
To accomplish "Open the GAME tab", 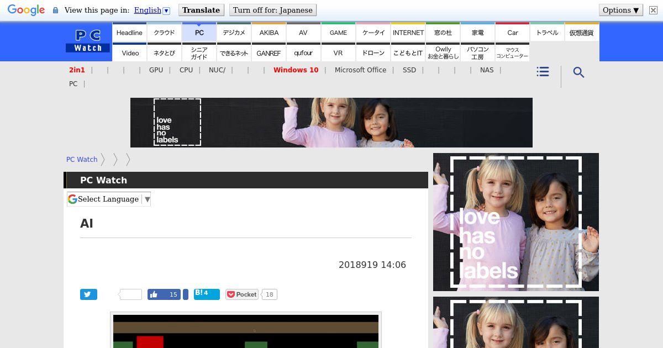I will (338, 33).
